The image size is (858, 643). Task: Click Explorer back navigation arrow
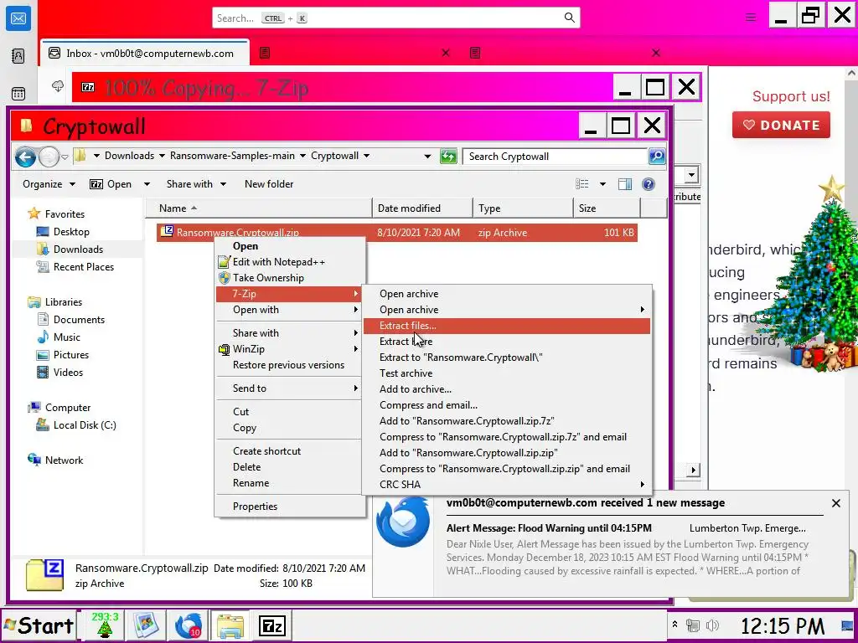(25, 157)
